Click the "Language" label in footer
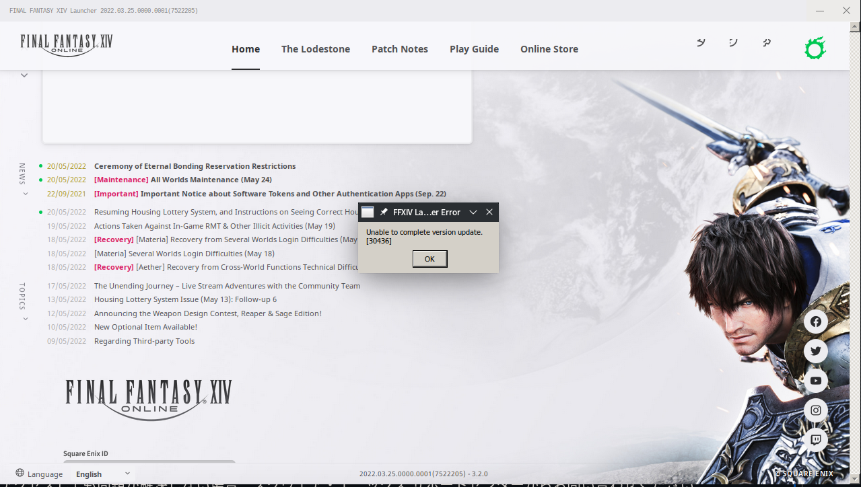The width and height of the screenshot is (861, 487). pyautogui.click(x=45, y=474)
